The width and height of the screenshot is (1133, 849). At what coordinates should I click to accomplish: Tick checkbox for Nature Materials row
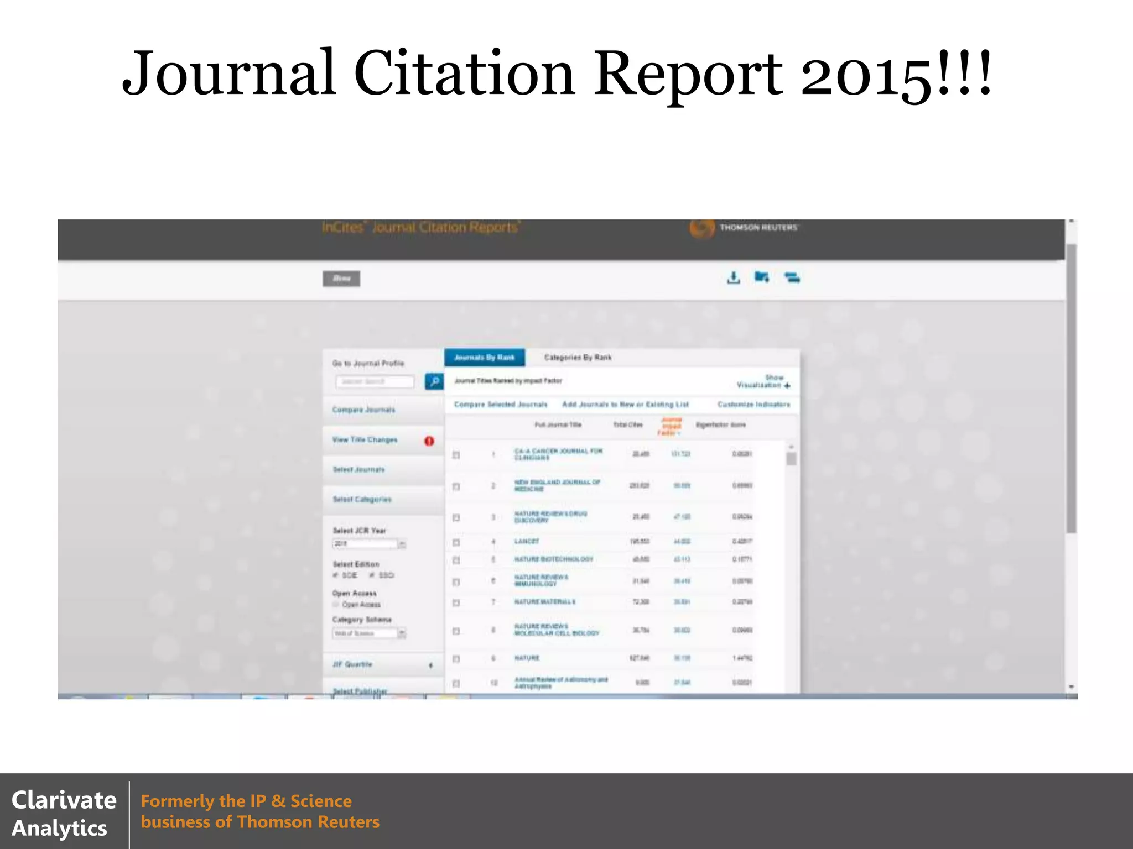(456, 602)
